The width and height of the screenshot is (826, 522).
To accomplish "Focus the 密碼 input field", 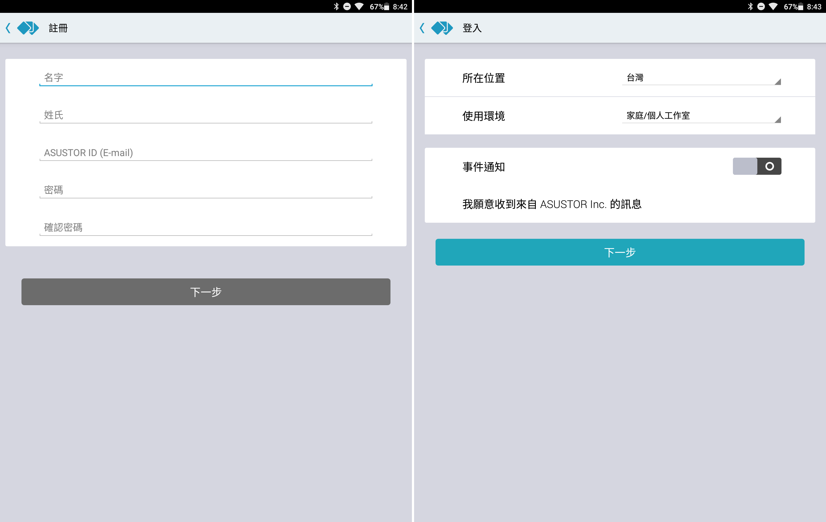I will 206,190.
